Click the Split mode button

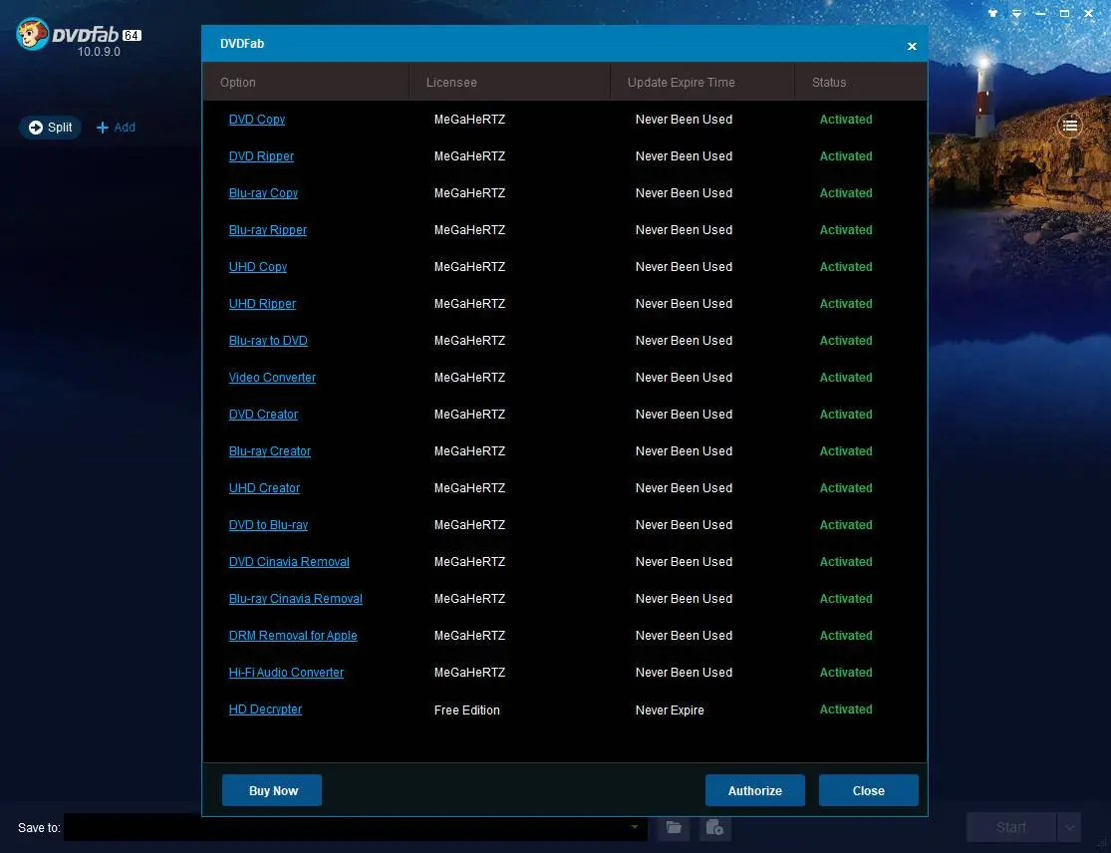coord(50,128)
